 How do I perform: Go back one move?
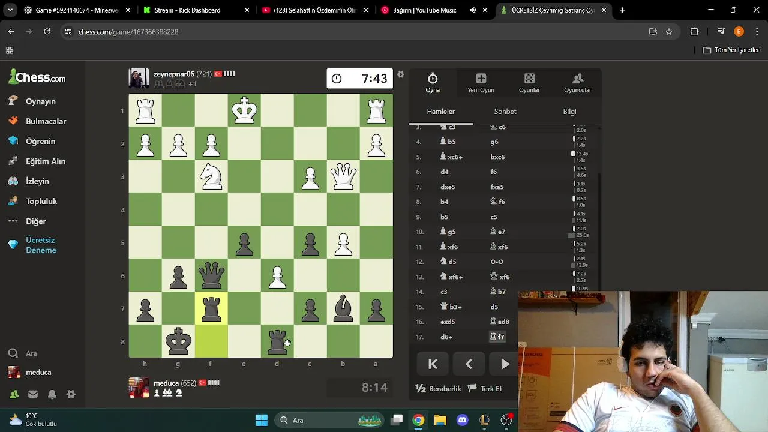pyautogui.click(x=469, y=364)
